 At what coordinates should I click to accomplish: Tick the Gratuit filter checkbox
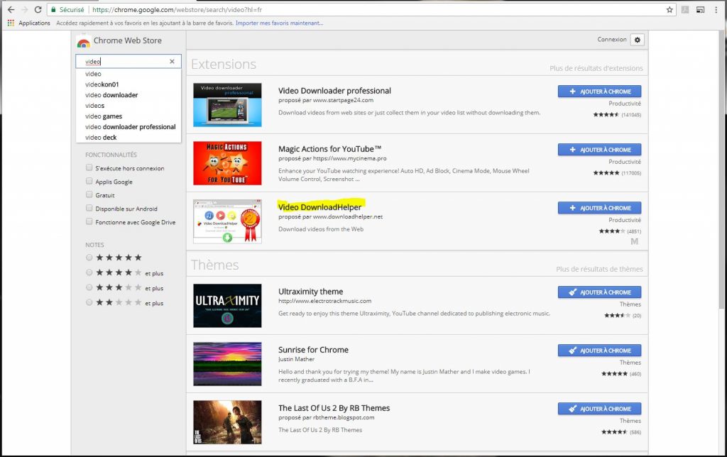[x=89, y=195]
